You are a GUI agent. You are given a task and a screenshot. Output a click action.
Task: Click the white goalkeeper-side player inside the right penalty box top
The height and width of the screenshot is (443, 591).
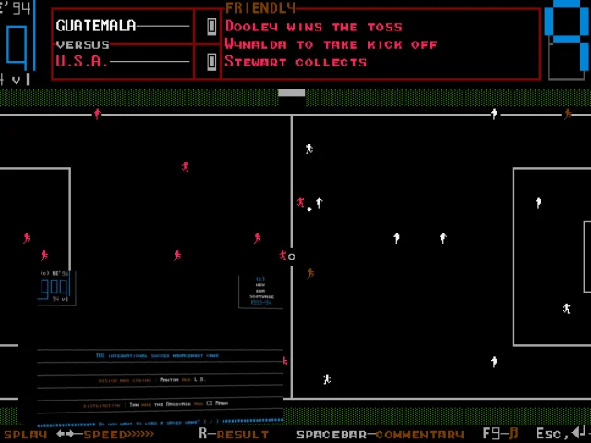click(538, 202)
